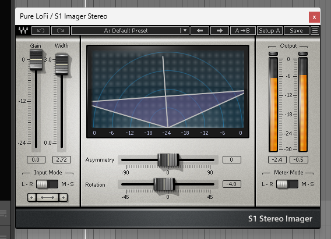331x239 pixels.
Task: Copy settings with A→B button
Action: tap(243, 31)
